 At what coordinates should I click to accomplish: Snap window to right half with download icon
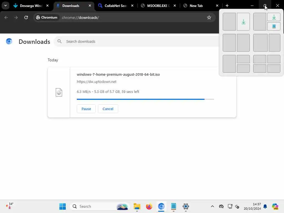pos(243,22)
